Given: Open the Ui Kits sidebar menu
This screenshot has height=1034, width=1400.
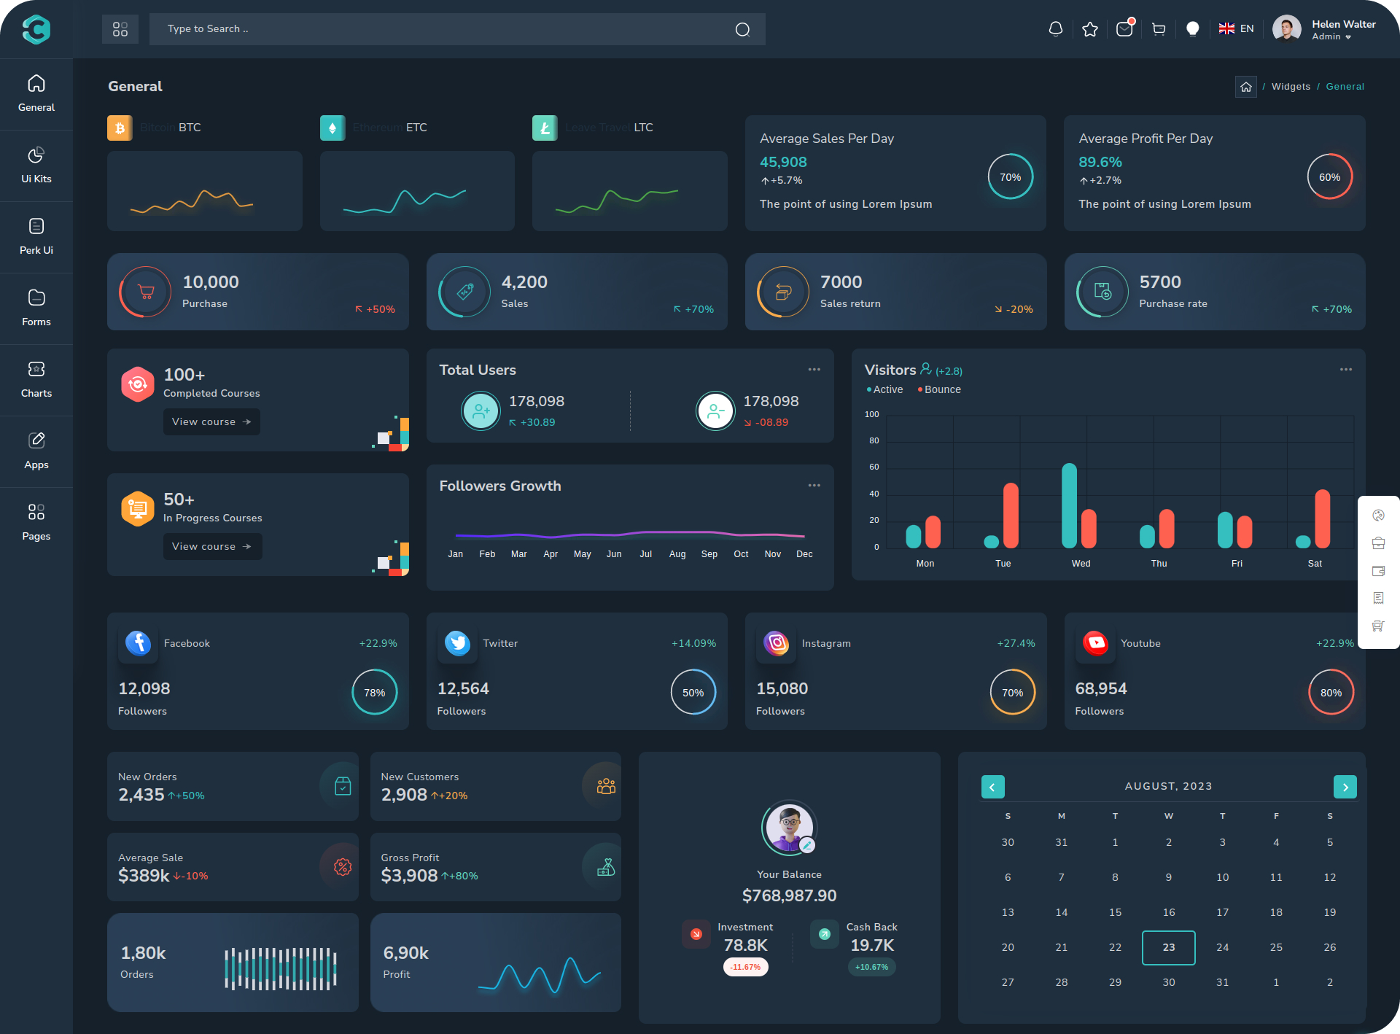Looking at the screenshot, I should coord(36,165).
